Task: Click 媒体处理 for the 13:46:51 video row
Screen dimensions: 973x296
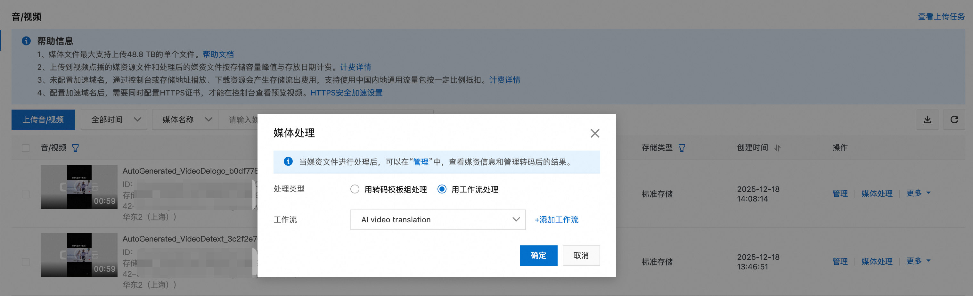Action: (x=877, y=262)
